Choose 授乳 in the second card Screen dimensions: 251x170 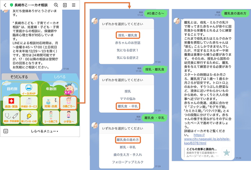coord(128,91)
